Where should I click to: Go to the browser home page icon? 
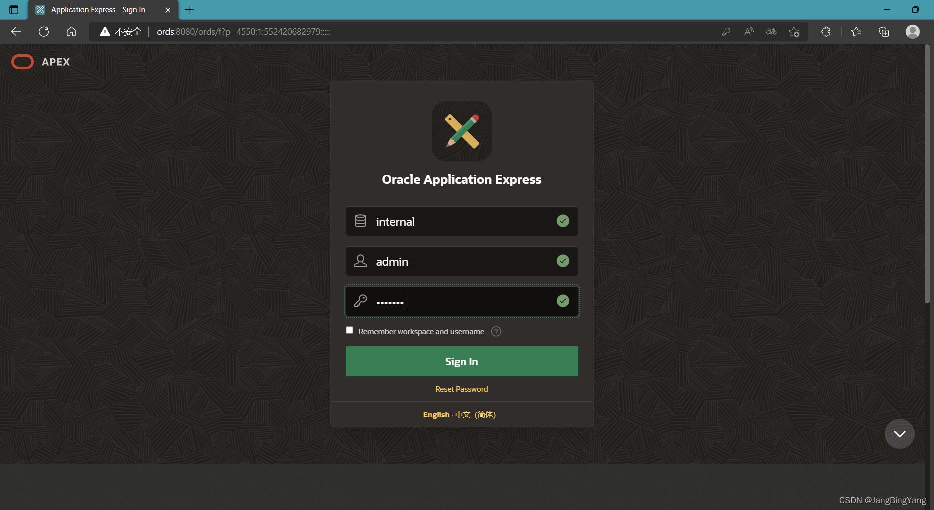coord(71,32)
